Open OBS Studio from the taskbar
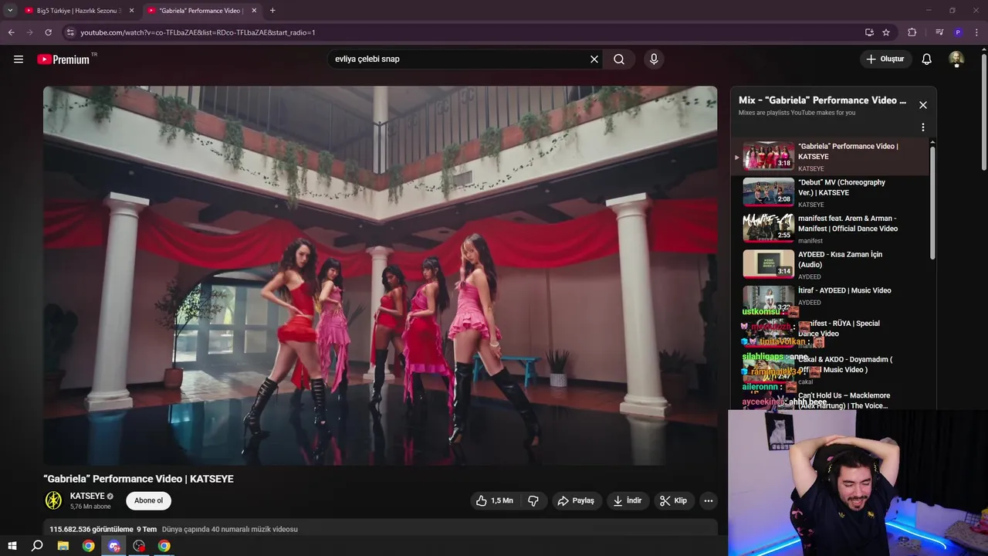The height and width of the screenshot is (556, 988). tap(139, 546)
